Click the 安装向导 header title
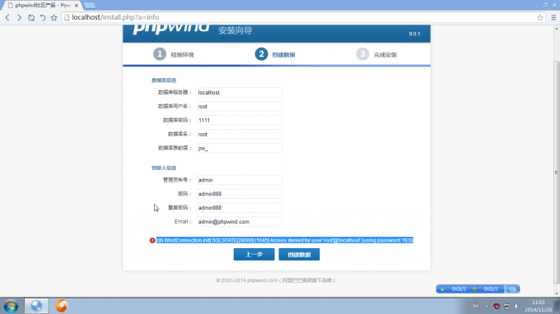This screenshot has height=314, width=560. pyautogui.click(x=236, y=30)
